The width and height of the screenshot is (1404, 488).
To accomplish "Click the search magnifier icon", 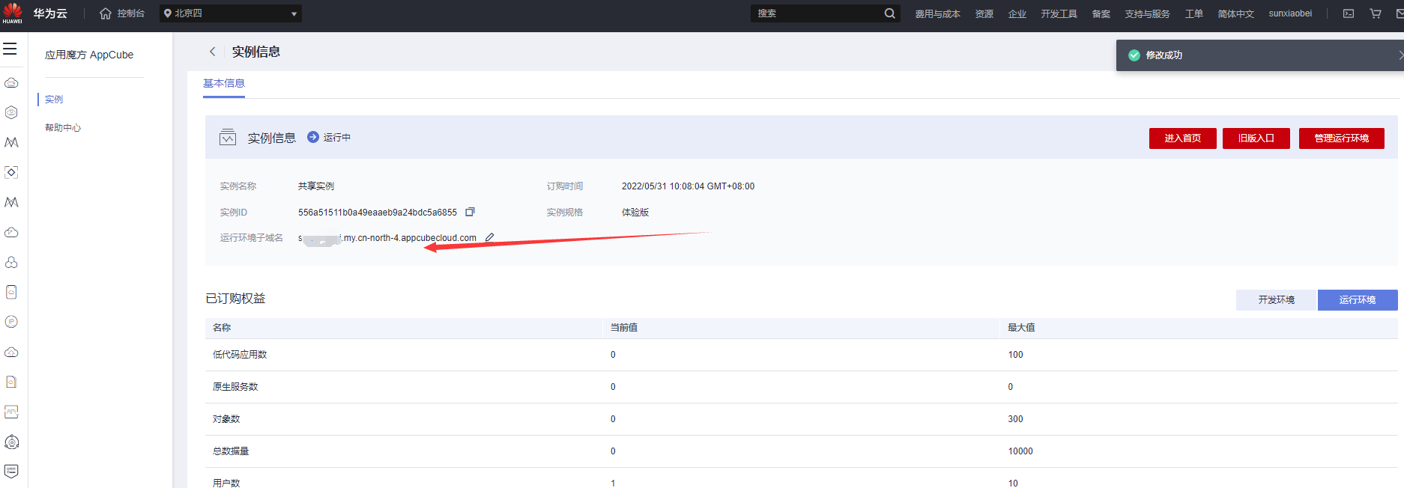I will coord(889,13).
